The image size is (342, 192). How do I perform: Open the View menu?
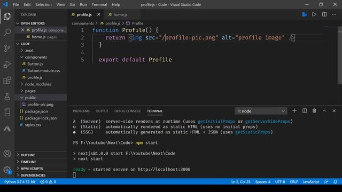(x=60, y=4)
